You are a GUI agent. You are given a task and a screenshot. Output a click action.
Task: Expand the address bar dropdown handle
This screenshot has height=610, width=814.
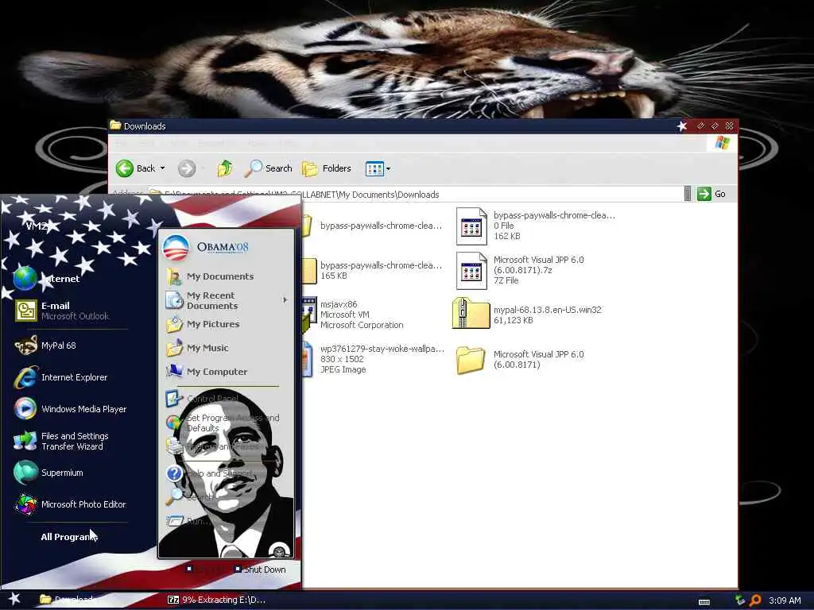coord(688,194)
